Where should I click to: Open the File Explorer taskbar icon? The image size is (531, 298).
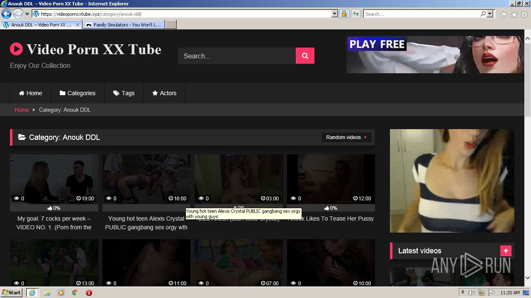(47, 293)
